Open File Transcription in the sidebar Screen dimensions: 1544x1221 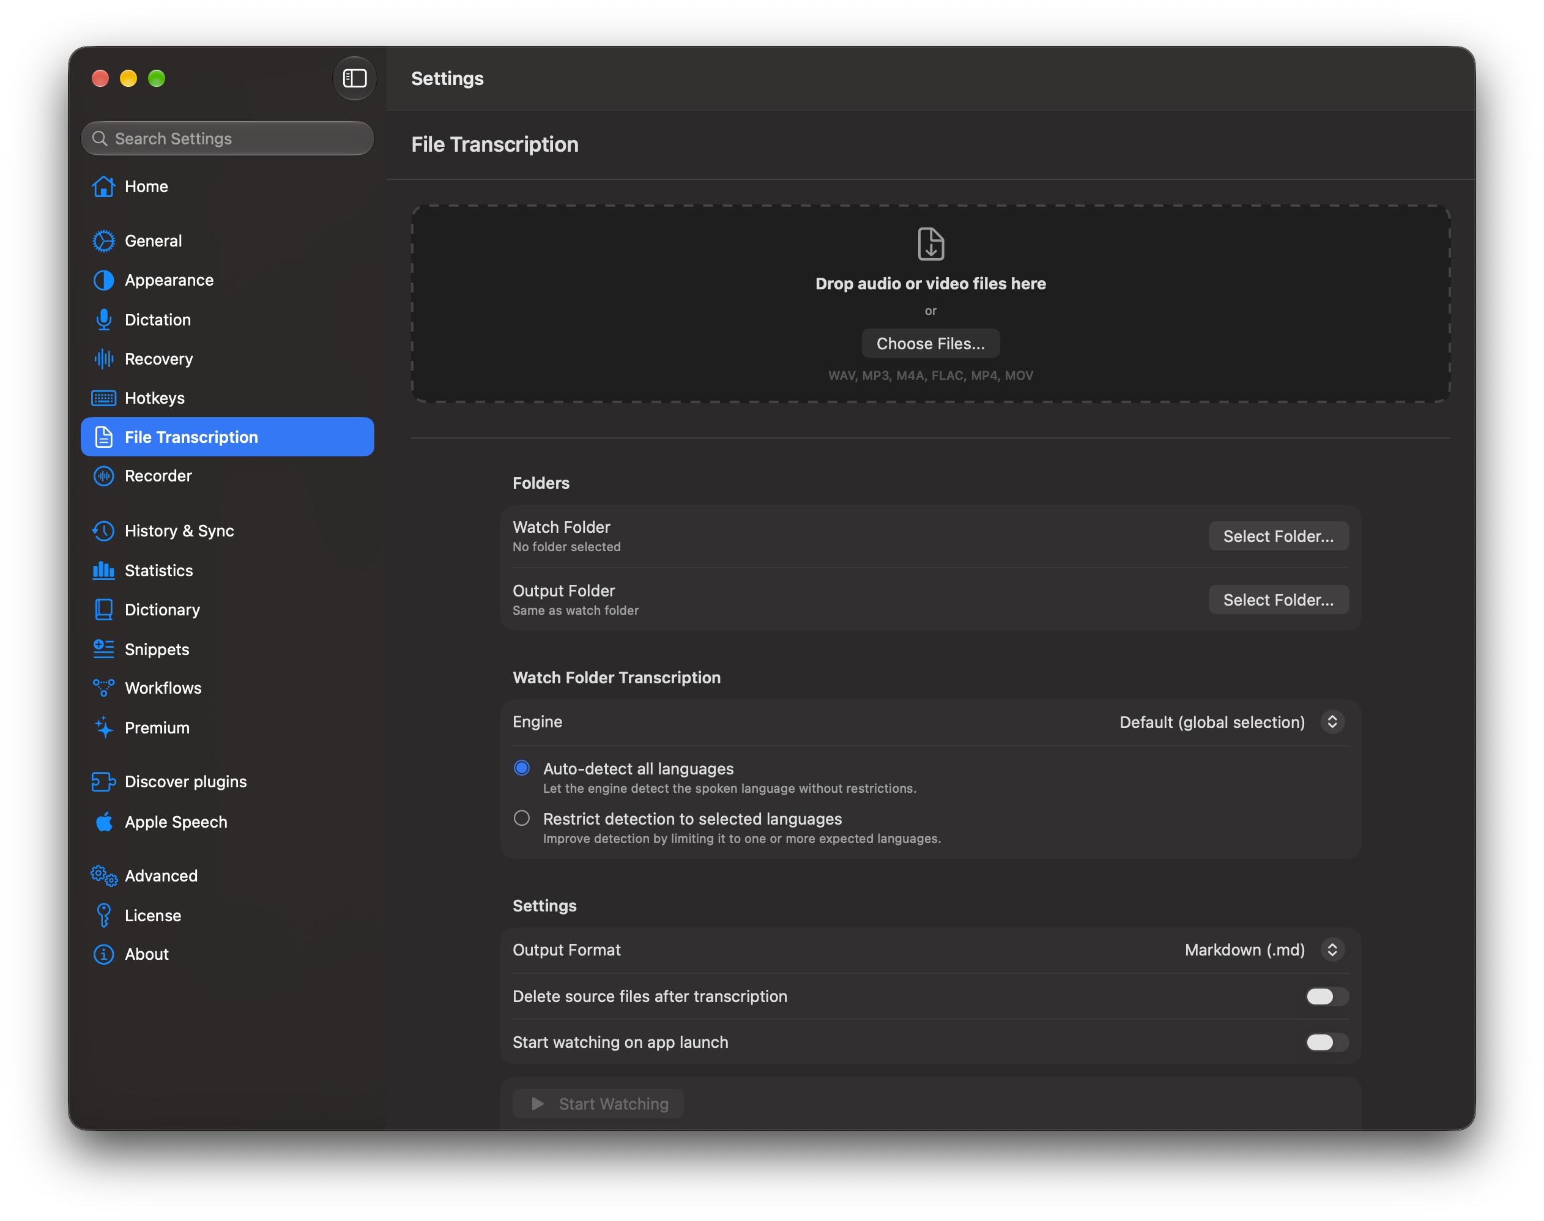tap(228, 437)
